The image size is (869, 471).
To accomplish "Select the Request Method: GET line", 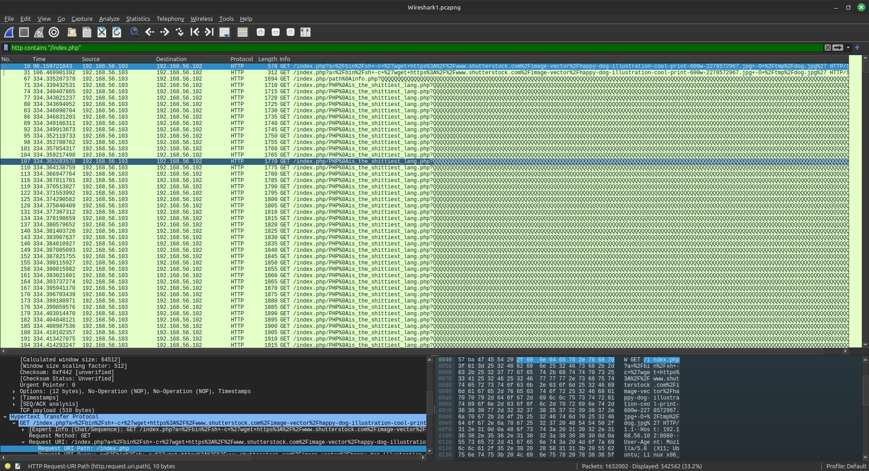I will pos(60,436).
